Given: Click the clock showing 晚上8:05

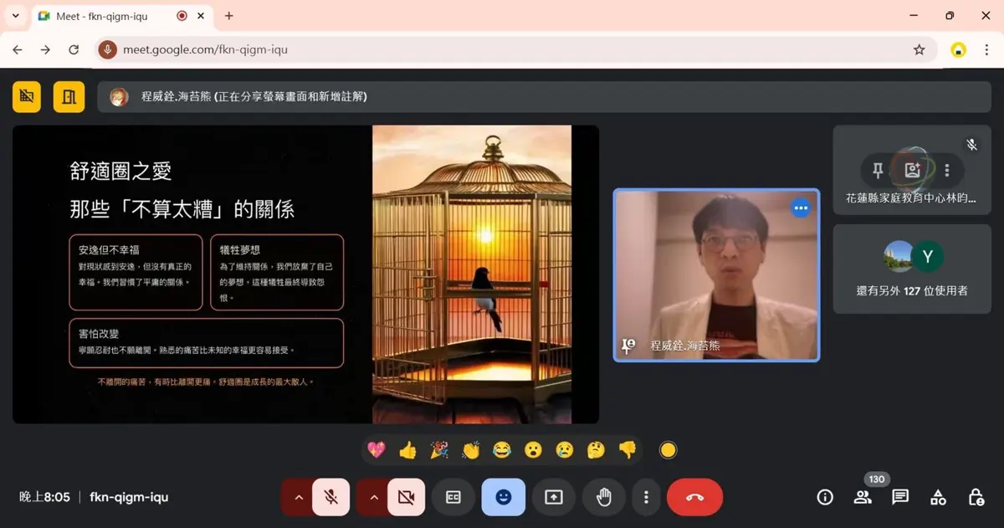Looking at the screenshot, I should point(45,497).
